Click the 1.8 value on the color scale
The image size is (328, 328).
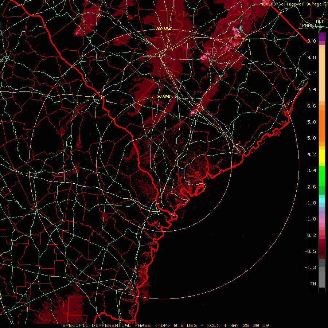click(x=312, y=203)
